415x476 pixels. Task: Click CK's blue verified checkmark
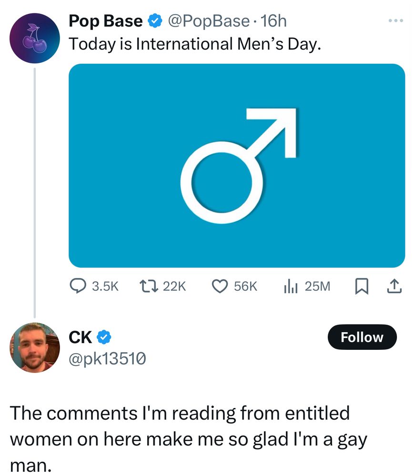[105, 337]
